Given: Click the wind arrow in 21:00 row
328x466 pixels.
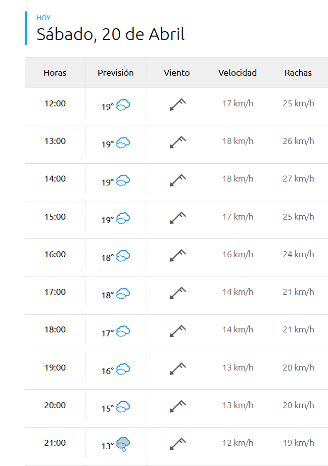Looking at the screenshot, I should pos(177,444).
